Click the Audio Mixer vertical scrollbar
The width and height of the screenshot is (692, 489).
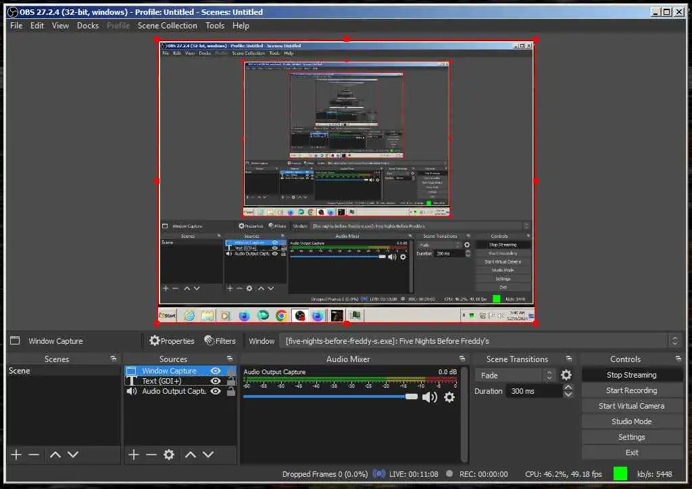coord(464,415)
